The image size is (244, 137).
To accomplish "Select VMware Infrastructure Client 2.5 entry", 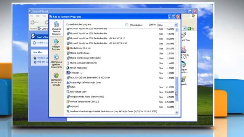I will pyautogui.click(x=120, y=102).
